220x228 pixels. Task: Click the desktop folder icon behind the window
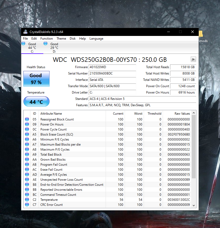click(201, 34)
